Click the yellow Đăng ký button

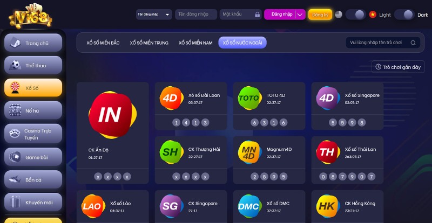pos(320,15)
